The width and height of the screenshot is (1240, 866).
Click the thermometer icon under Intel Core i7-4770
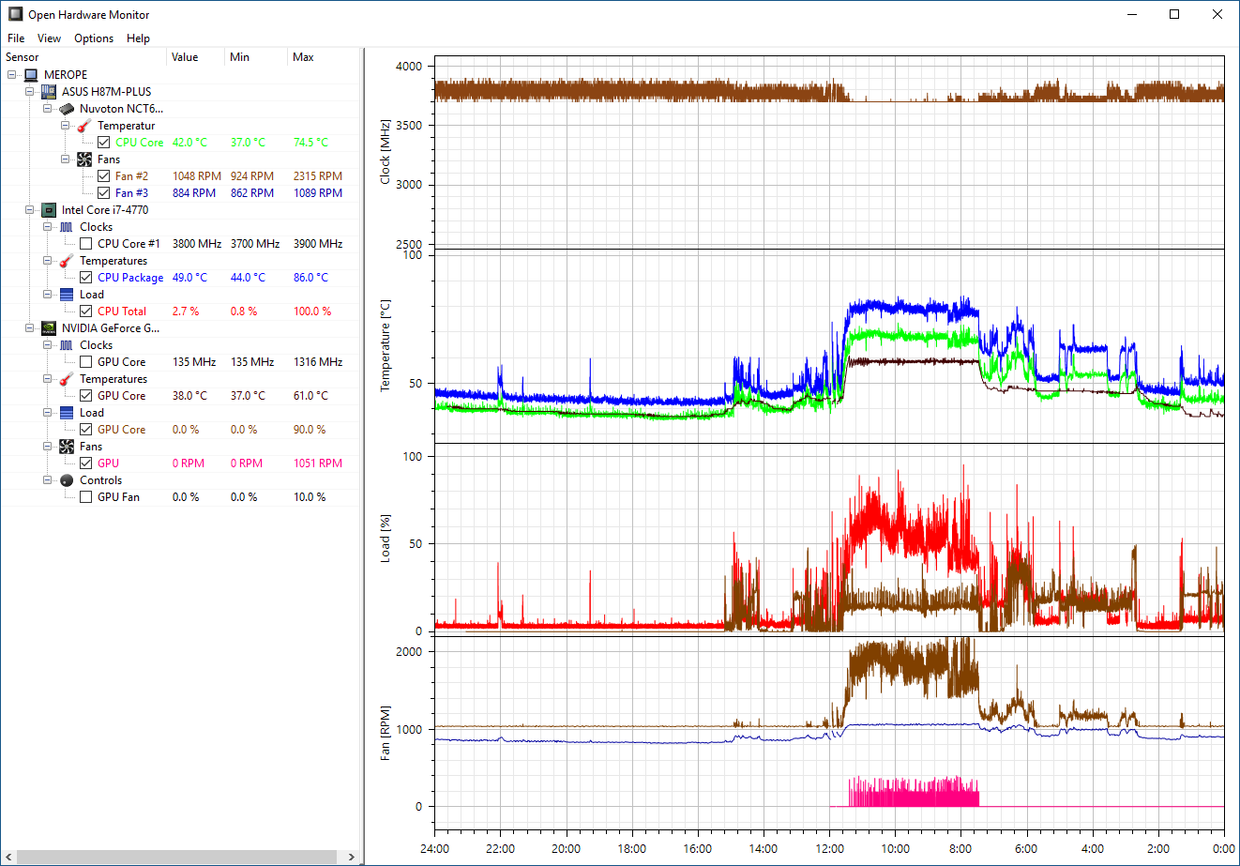pyautogui.click(x=67, y=261)
